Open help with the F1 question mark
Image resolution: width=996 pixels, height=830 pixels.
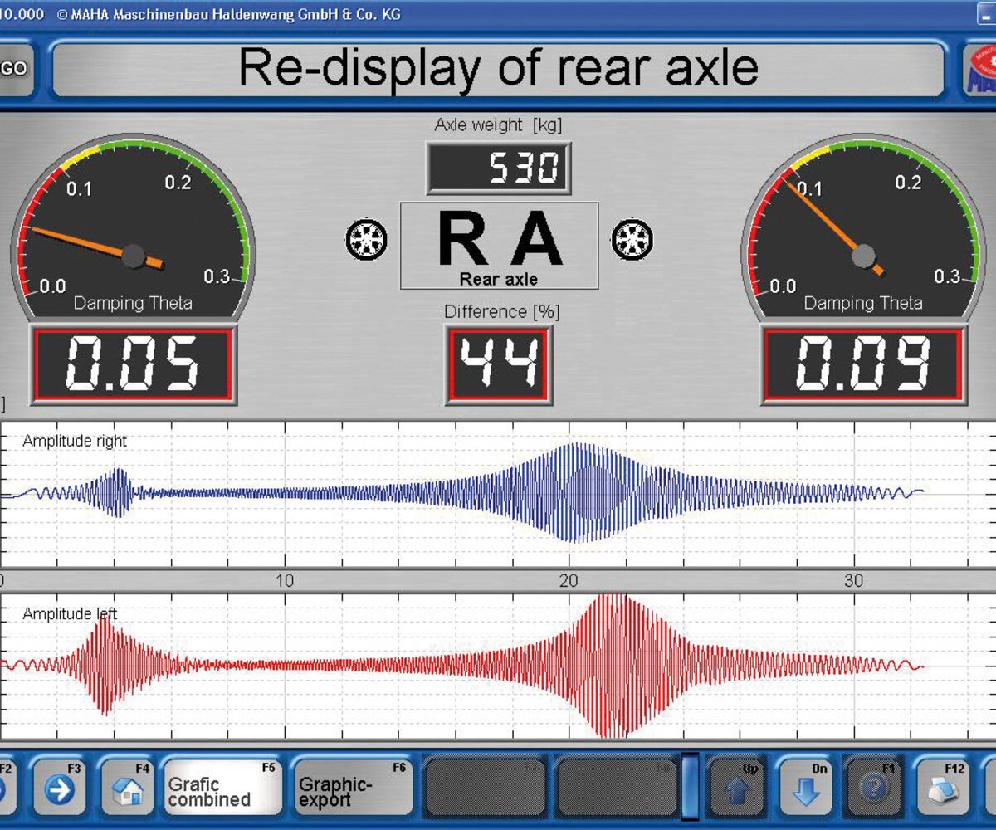point(874,788)
